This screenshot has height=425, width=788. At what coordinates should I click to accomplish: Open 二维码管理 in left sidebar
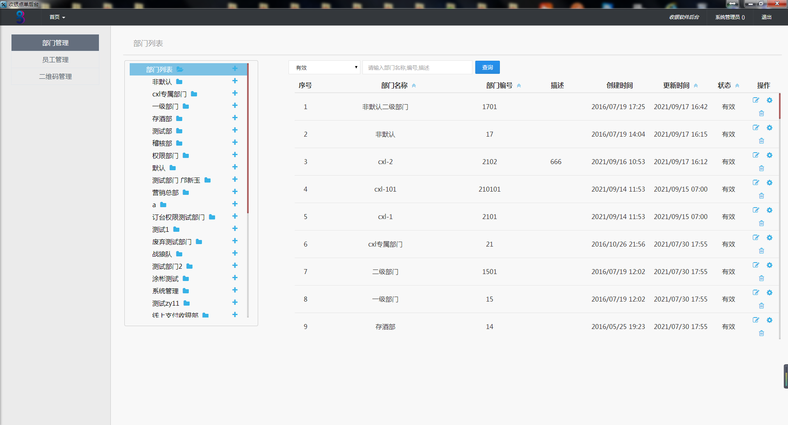tap(55, 76)
